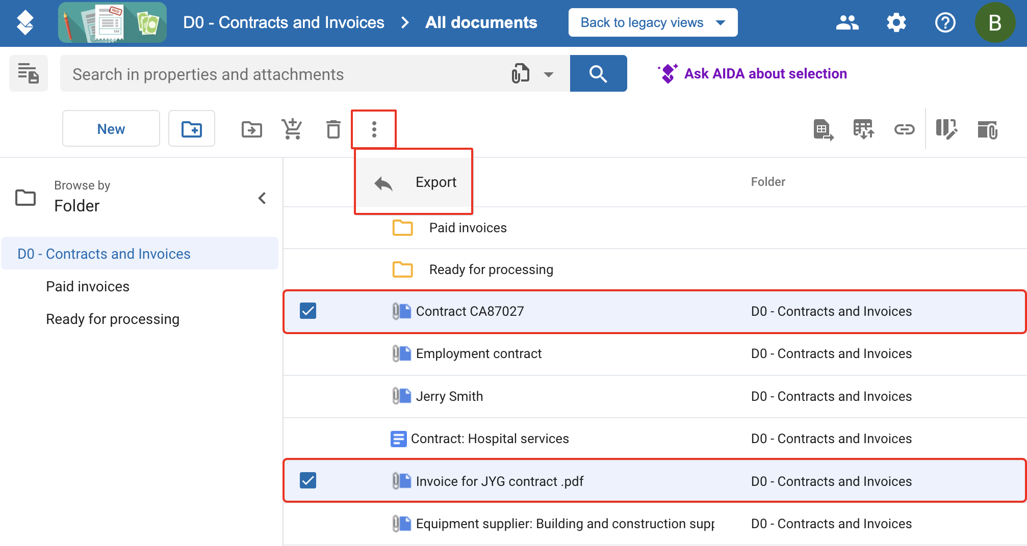
Task: Toggle the search results list icon
Action: click(x=29, y=73)
